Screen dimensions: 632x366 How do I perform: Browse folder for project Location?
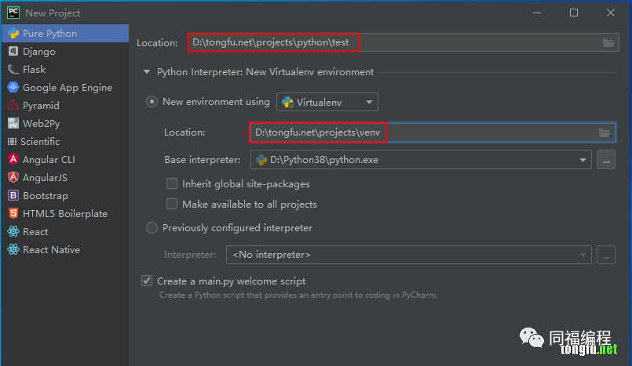pyautogui.click(x=608, y=42)
